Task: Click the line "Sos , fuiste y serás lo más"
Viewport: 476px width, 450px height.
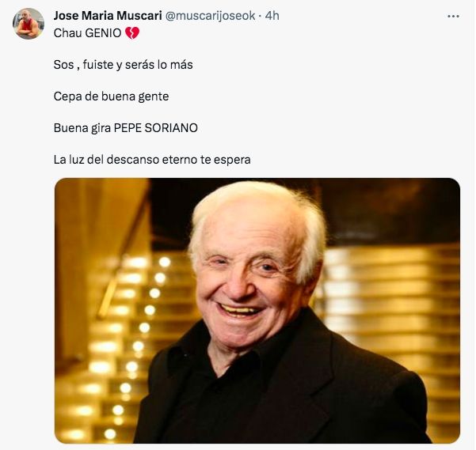Action: (x=124, y=65)
